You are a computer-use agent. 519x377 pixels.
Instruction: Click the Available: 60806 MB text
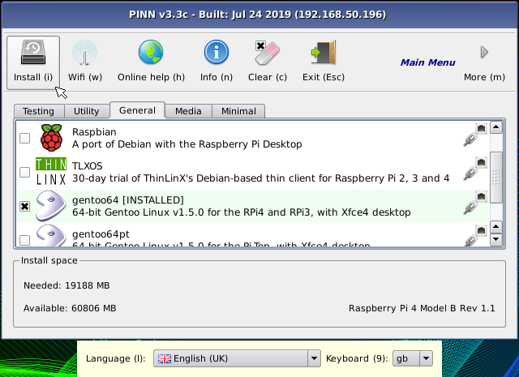70,308
